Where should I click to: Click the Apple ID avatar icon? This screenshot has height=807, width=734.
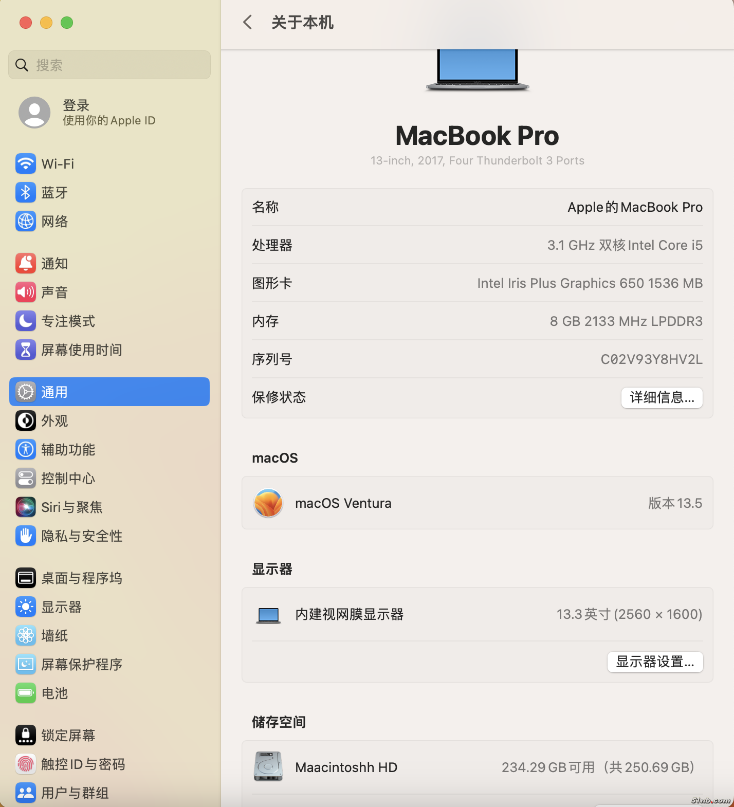click(34, 113)
